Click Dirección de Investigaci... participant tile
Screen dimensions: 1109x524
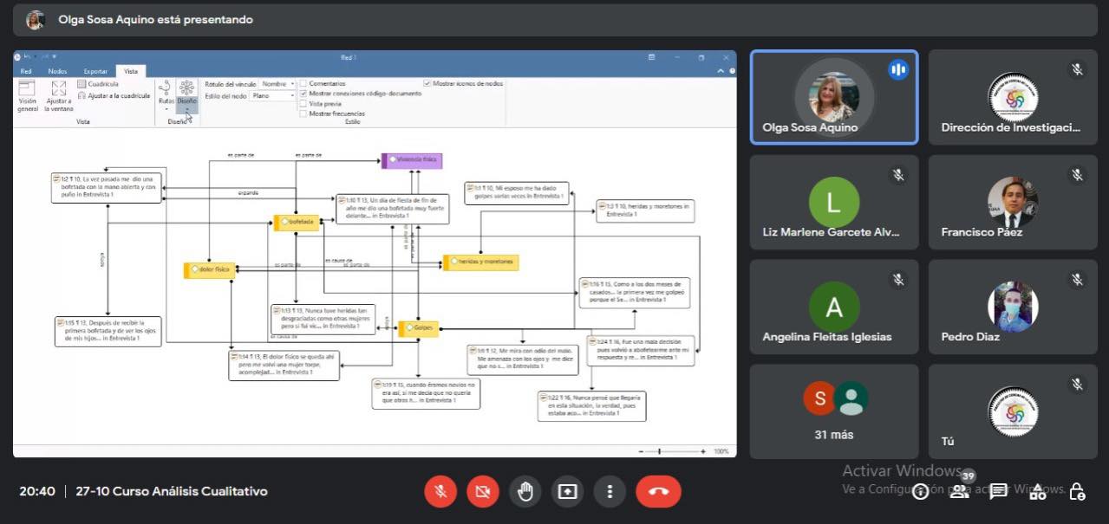pos(1013,97)
